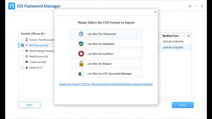
Task: Click the blue Export button
Action: click(x=183, y=105)
